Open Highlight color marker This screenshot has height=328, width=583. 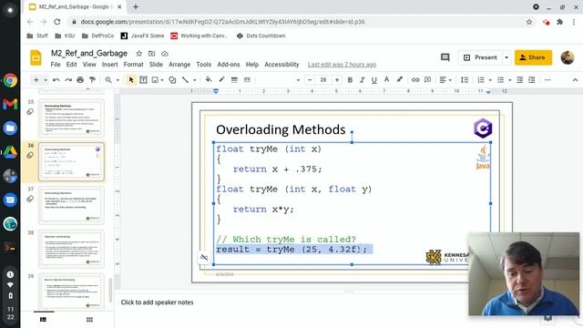(x=400, y=80)
